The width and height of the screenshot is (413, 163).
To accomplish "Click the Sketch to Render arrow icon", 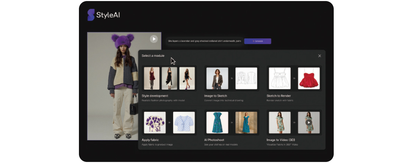I will (x=294, y=79).
